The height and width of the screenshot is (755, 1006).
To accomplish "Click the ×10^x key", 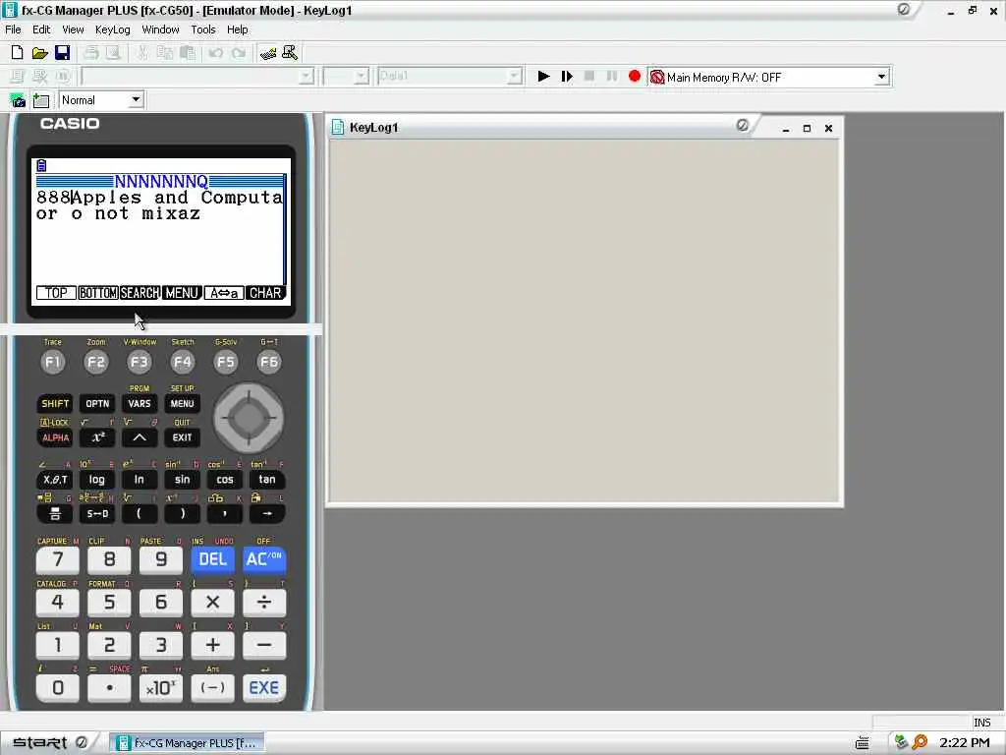I will tap(160, 688).
